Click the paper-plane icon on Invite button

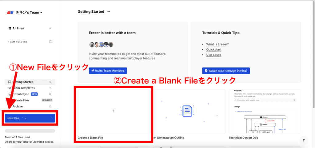[93, 71]
